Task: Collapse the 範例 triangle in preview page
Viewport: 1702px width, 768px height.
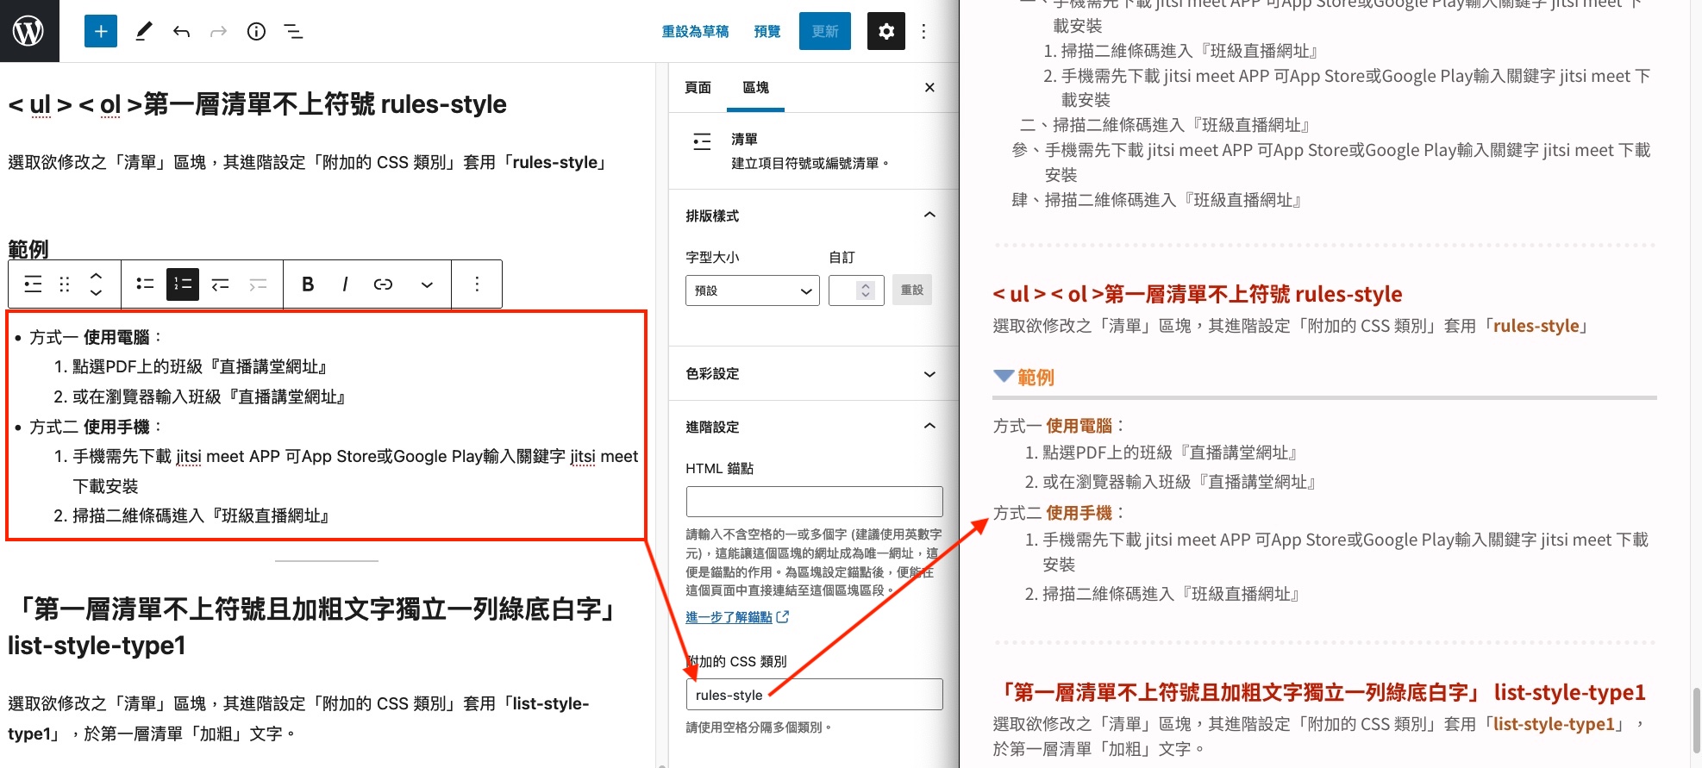Action: coord(1003,376)
